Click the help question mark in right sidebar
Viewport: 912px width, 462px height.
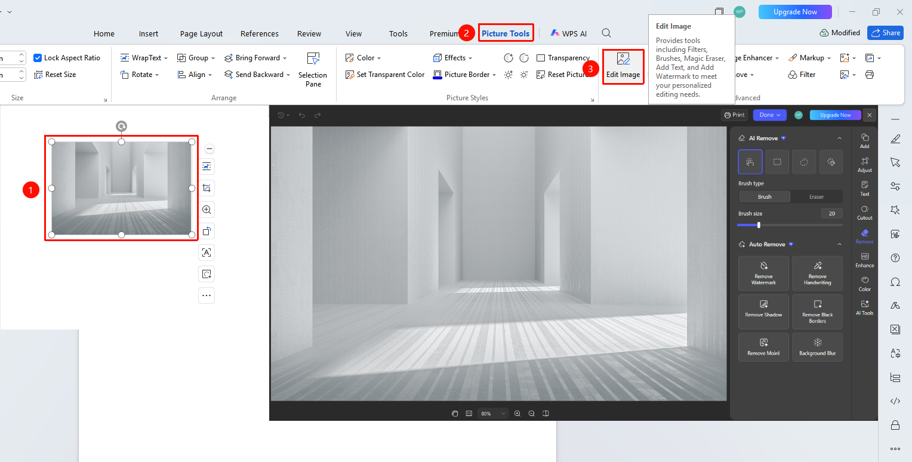point(895,258)
